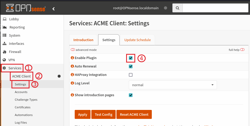Image resolution: width=250 pixels, height=126 pixels.
Task: Click the Auto Renewal label
Action: pyautogui.click(x=86, y=66)
